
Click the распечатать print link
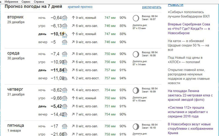(x=152, y=7)
